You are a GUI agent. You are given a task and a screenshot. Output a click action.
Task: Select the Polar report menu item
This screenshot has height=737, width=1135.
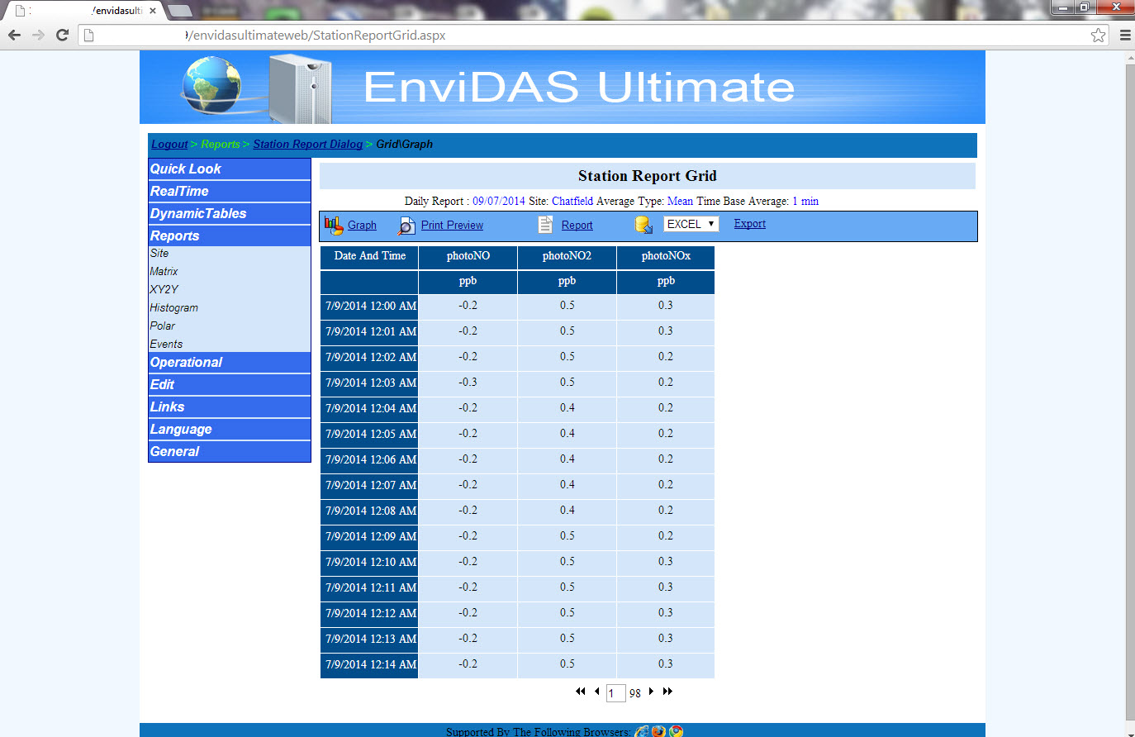(163, 326)
